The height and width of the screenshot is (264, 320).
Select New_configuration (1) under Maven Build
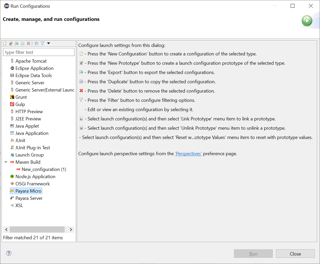point(44,169)
